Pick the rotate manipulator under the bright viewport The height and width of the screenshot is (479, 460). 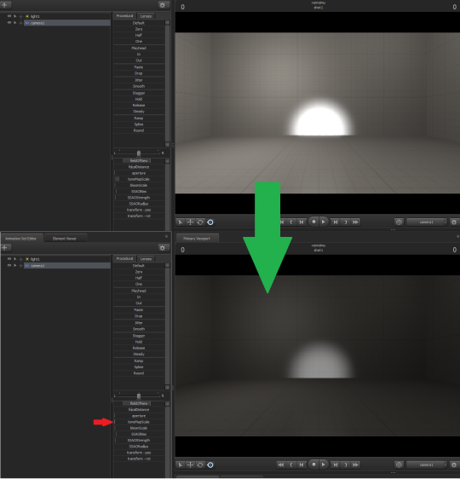pos(200,222)
